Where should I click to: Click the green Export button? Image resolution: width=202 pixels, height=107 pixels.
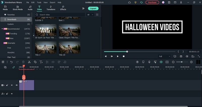coord(93,9)
